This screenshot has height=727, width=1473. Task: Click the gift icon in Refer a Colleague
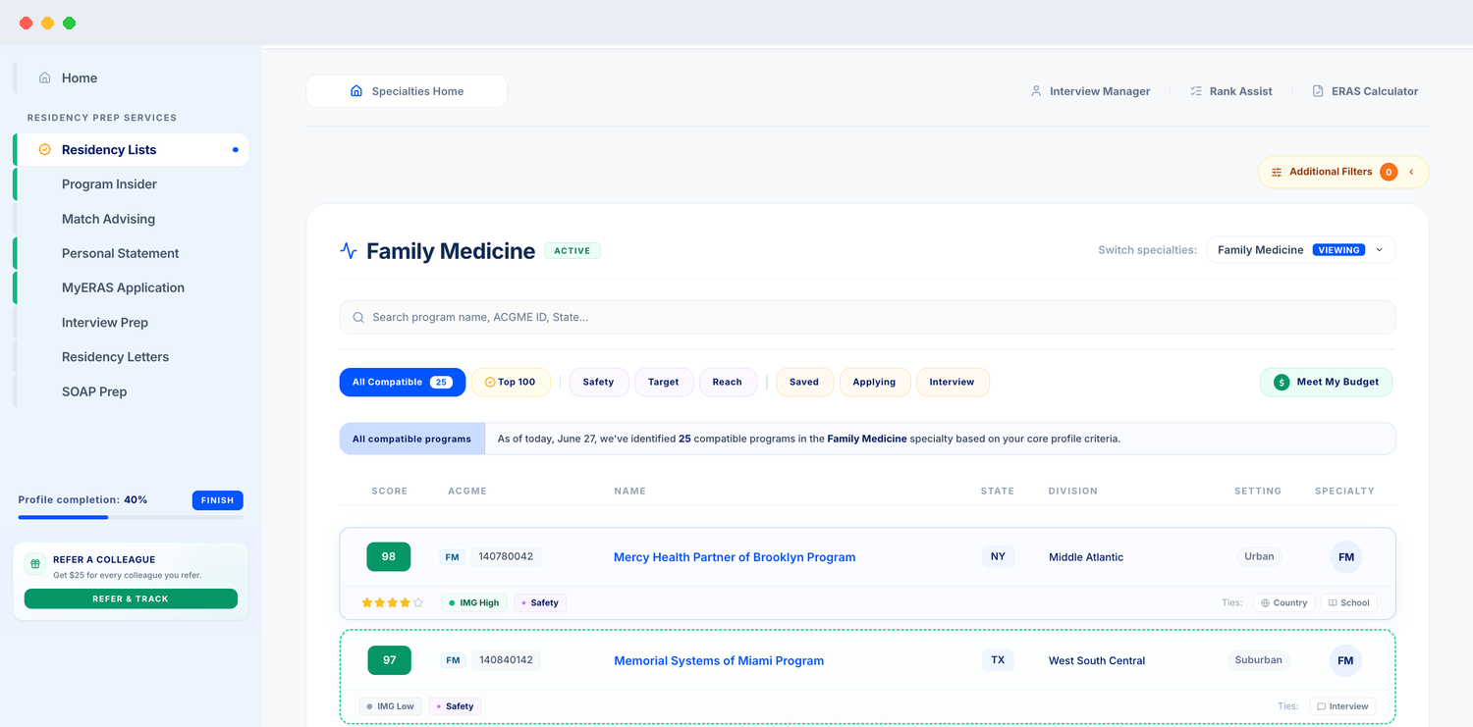coord(35,564)
